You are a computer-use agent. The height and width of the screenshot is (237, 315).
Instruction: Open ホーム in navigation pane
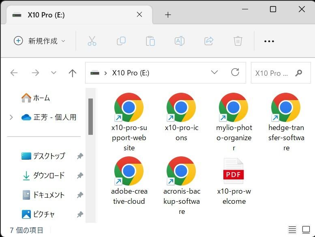[36, 98]
